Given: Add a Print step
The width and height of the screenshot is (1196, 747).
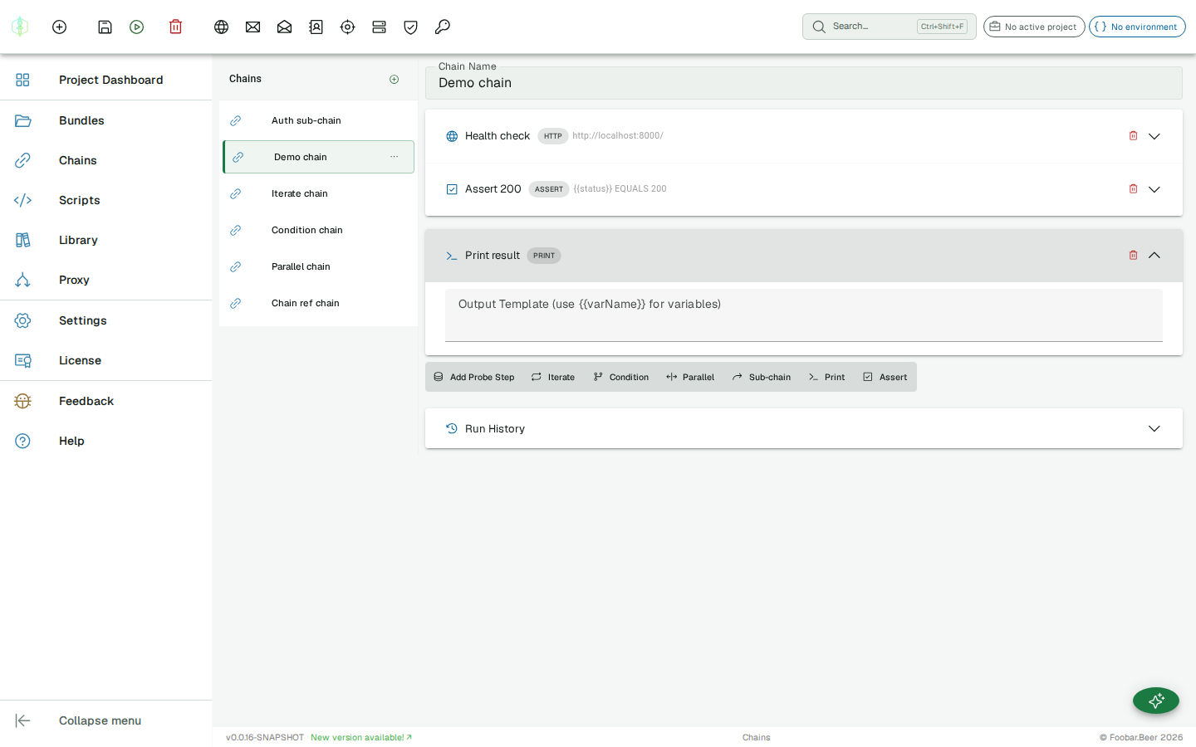Looking at the screenshot, I should (827, 377).
